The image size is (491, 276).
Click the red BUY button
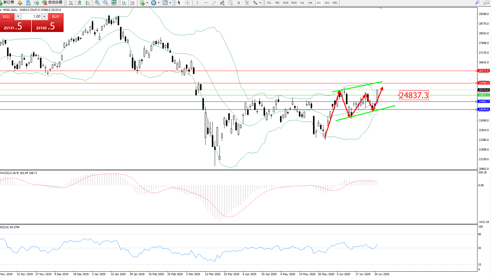coord(56,16)
